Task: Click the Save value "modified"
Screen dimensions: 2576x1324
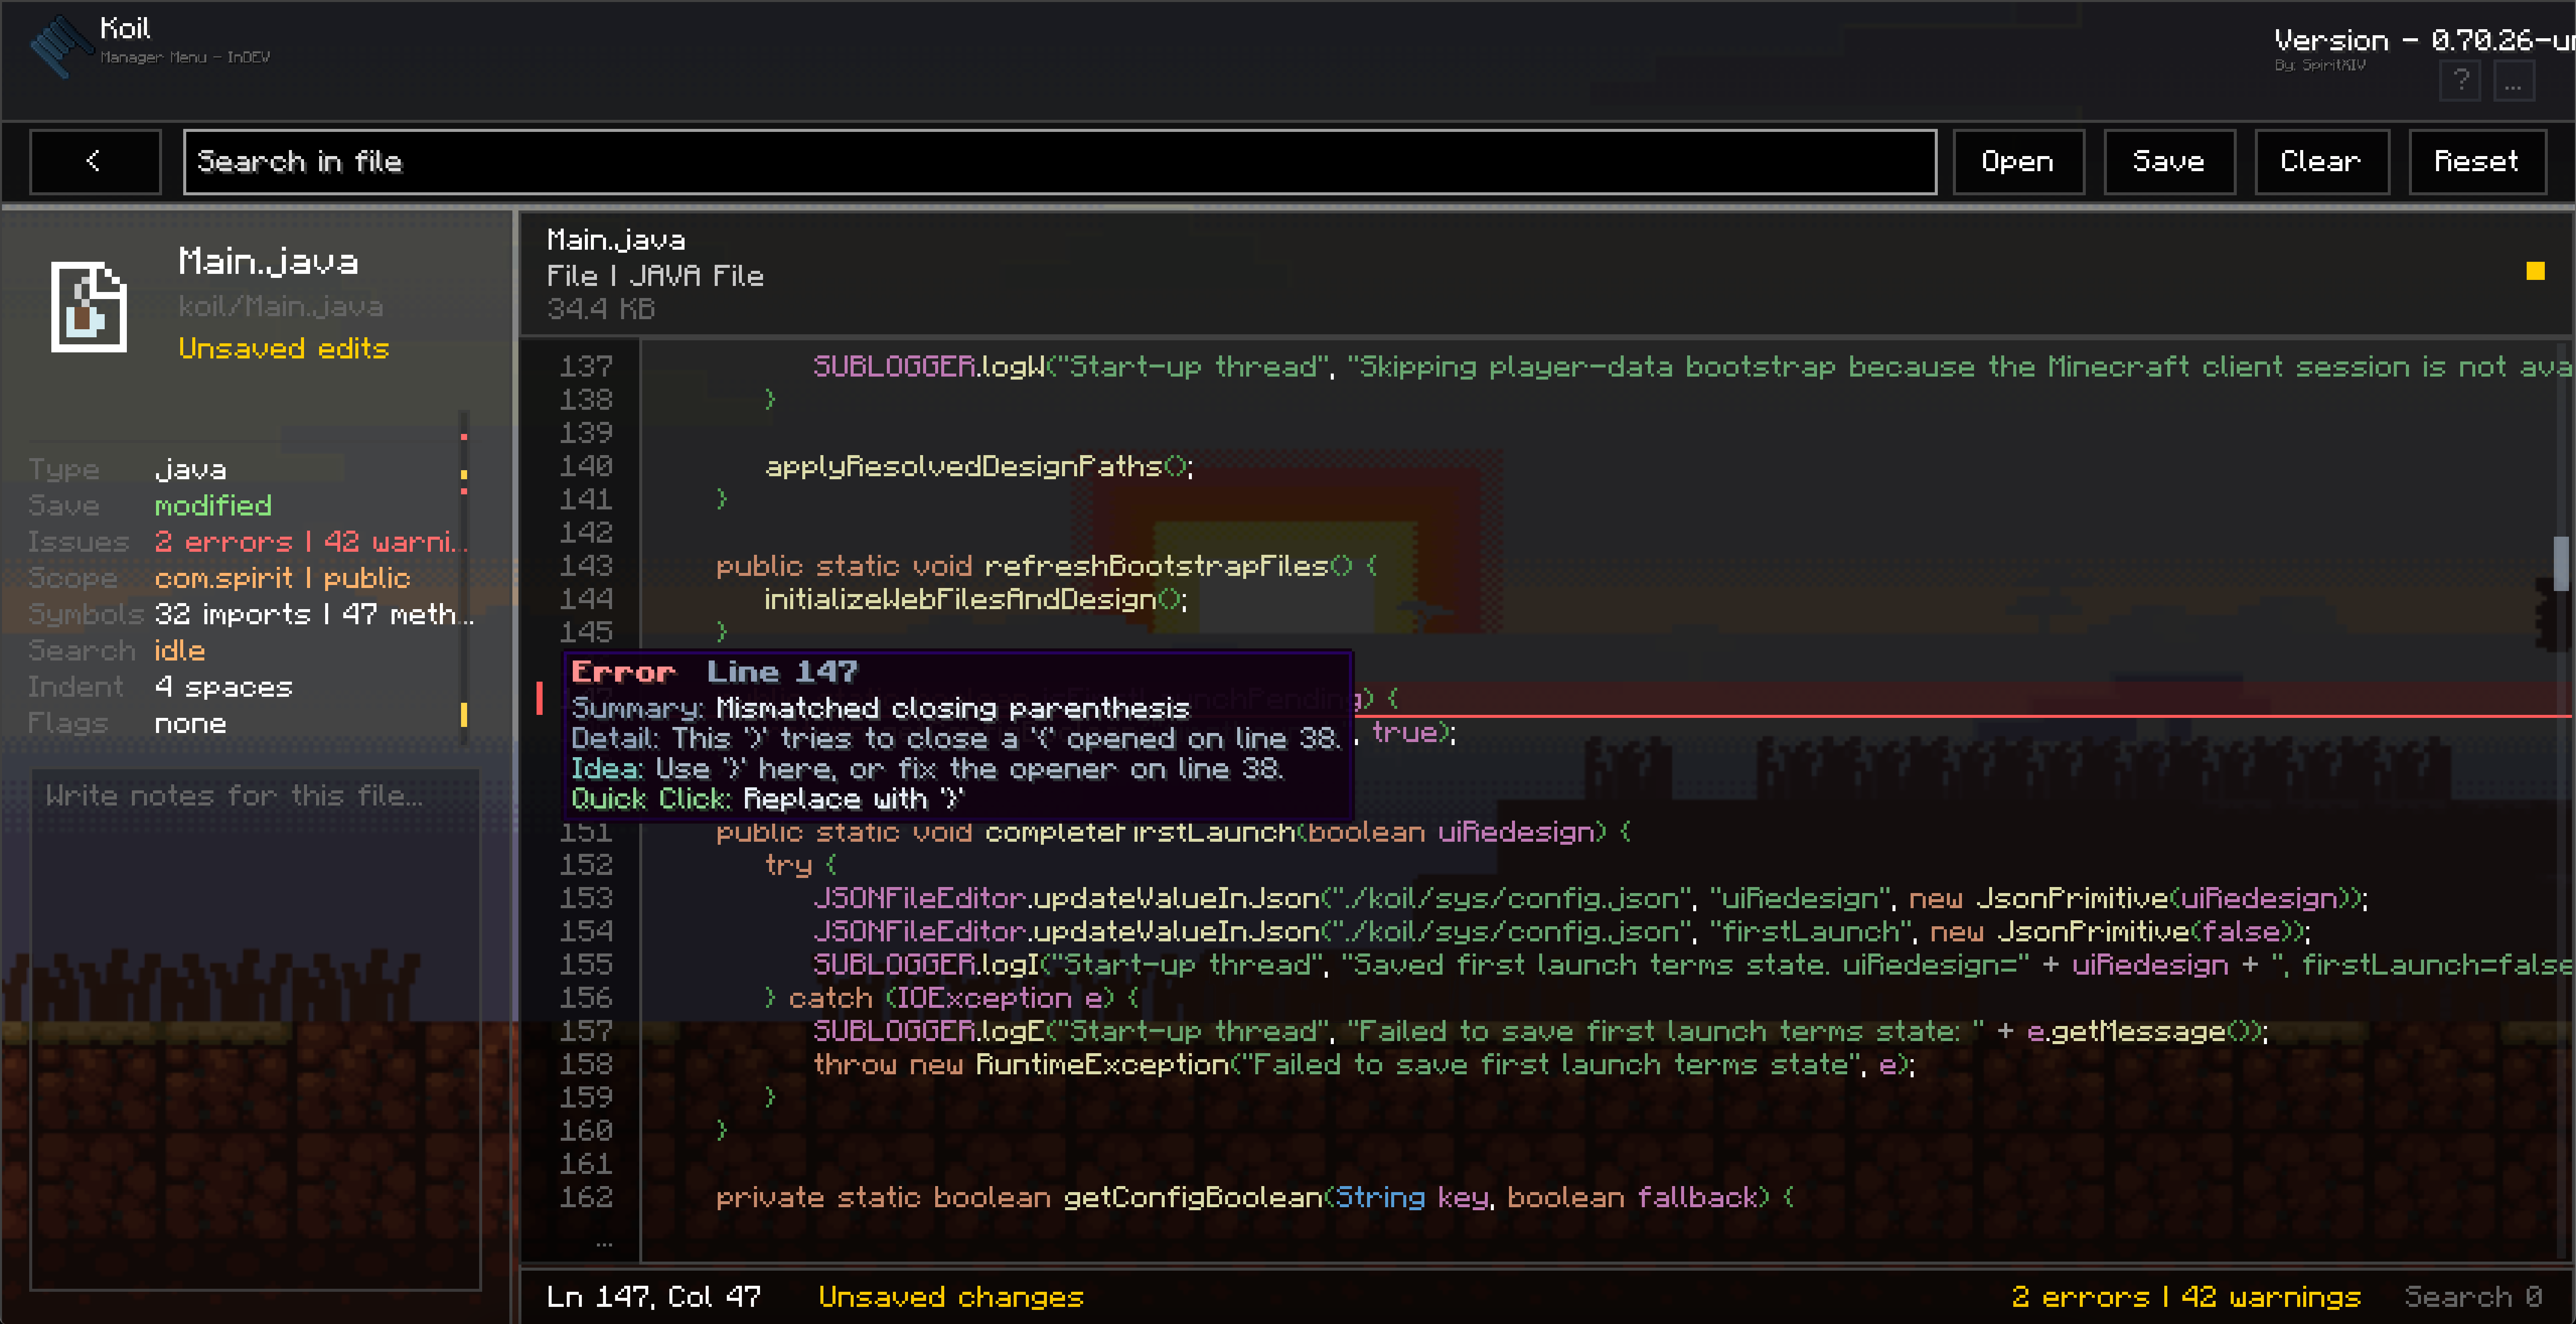Action: [x=213, y=505]
